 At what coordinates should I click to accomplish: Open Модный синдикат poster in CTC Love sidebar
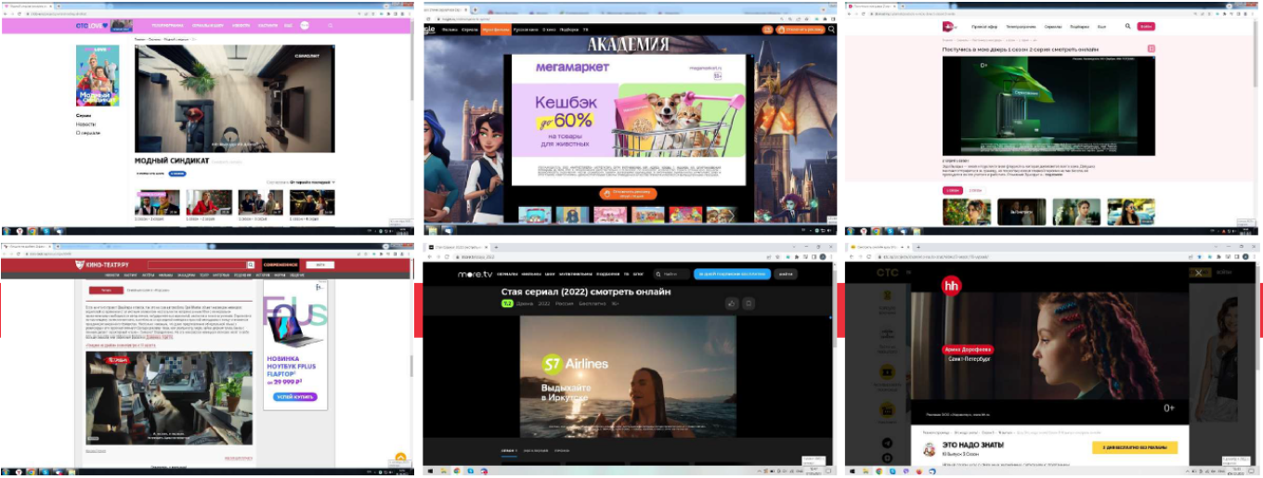pos(98,76)
